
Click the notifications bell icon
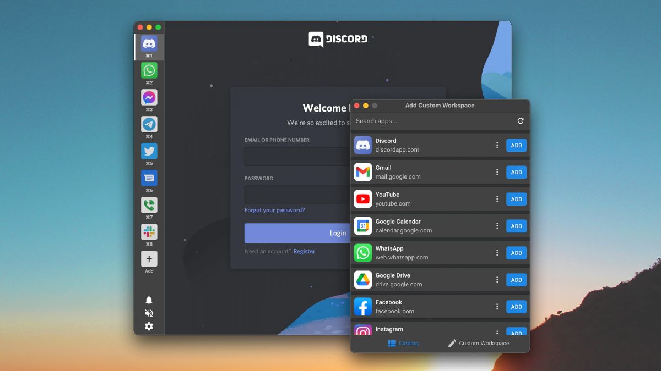[149, 300]
